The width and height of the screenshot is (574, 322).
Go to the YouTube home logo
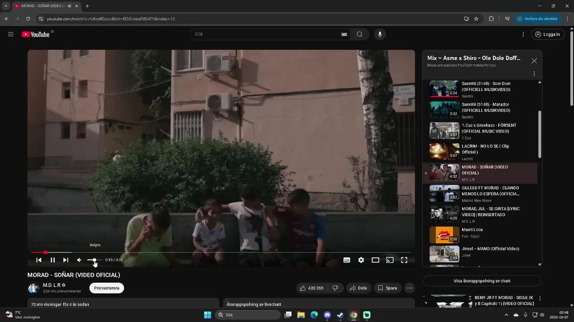pyautogui.click(x=36, y=34)
